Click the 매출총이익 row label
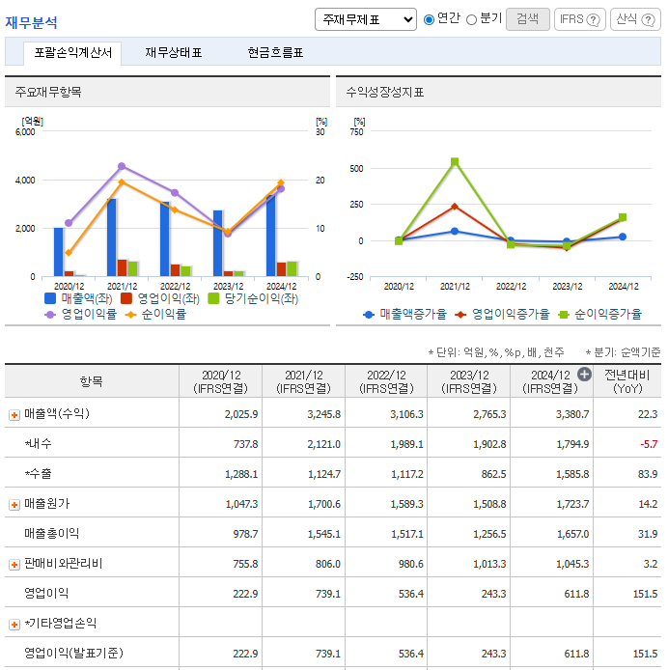Image resolution: width=668 pixels, height=670 pixels. 52,533
